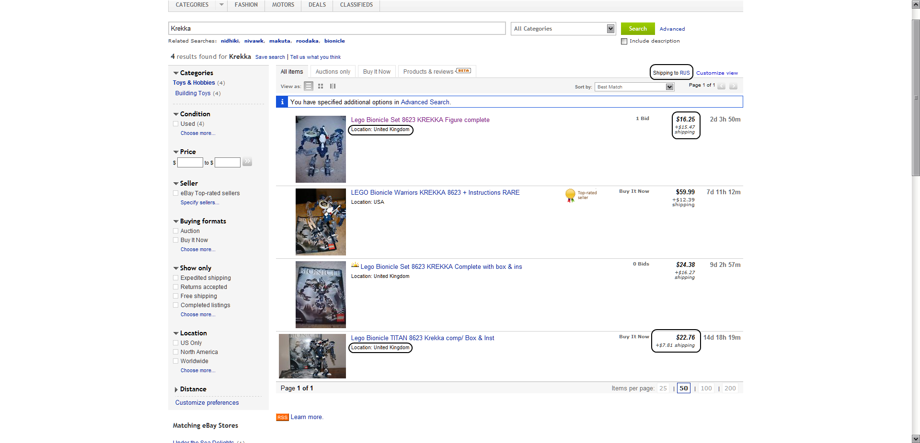The width and height of the screenshot is (920, 443).
Task: Open Customize view link
Action: point(717,73)
